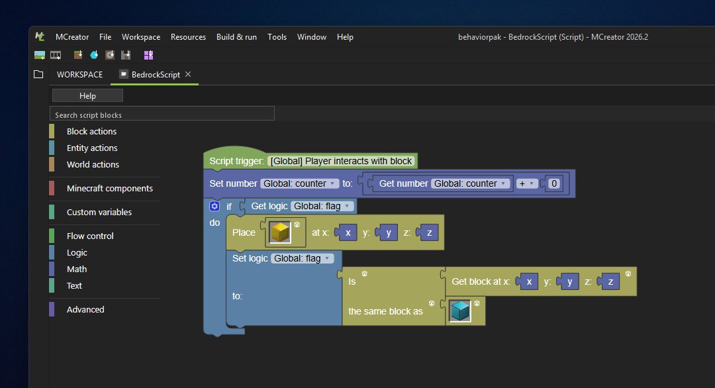Click the import structure castle icon
Image resolution: width=715 pixels, height=388 pixels.
[x=126, y=55]
